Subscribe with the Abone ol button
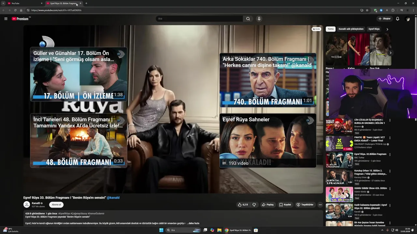The image size is (417, 234). pyautogui.click(x=56, y=205)
